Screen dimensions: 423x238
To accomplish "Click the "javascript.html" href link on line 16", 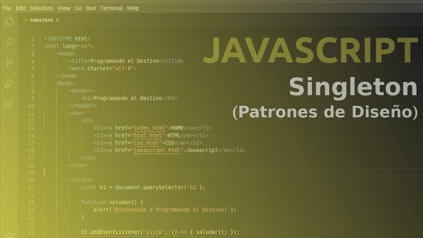I will click(157, 150).
